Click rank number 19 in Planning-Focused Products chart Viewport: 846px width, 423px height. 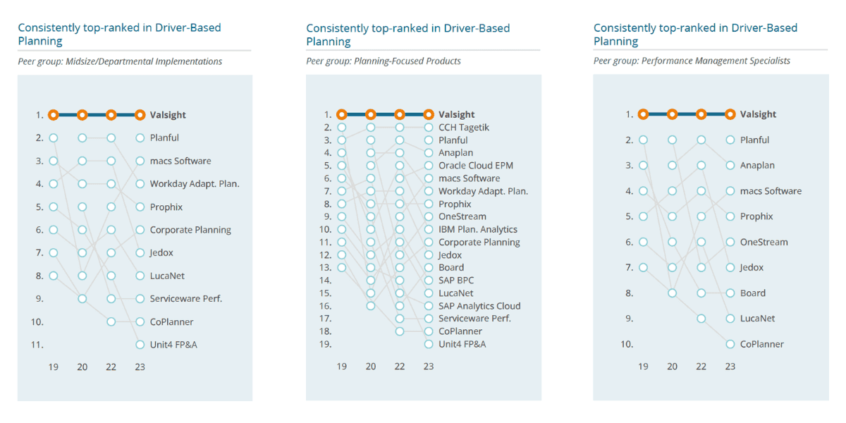(326, 344)
